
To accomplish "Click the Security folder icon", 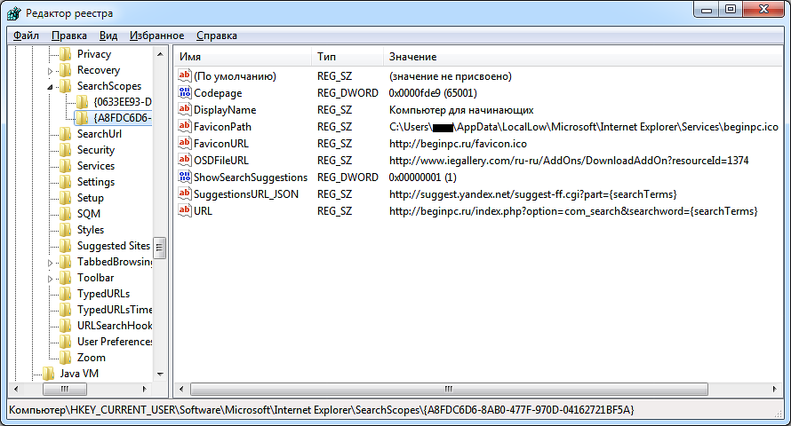I will [x=66, y=150].
